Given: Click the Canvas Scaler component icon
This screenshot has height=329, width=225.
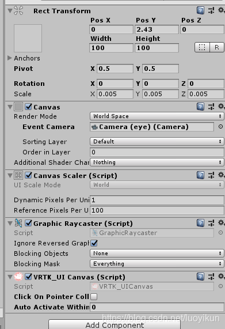Looking at the screenshot, I should point(18,175).
